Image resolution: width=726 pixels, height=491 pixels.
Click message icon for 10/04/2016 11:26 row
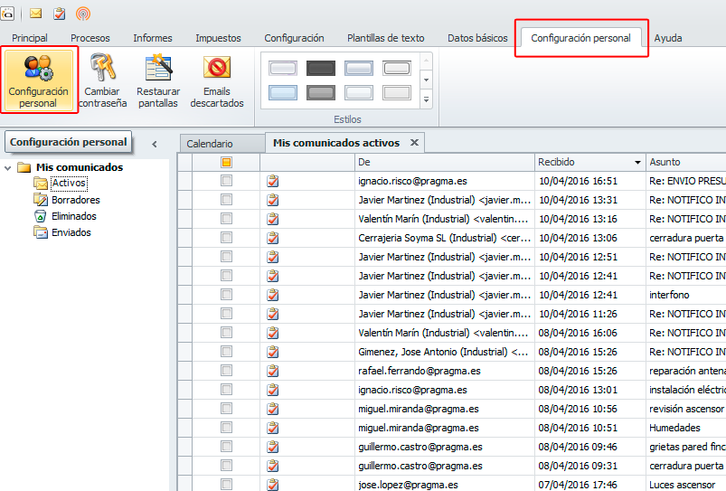273,314
